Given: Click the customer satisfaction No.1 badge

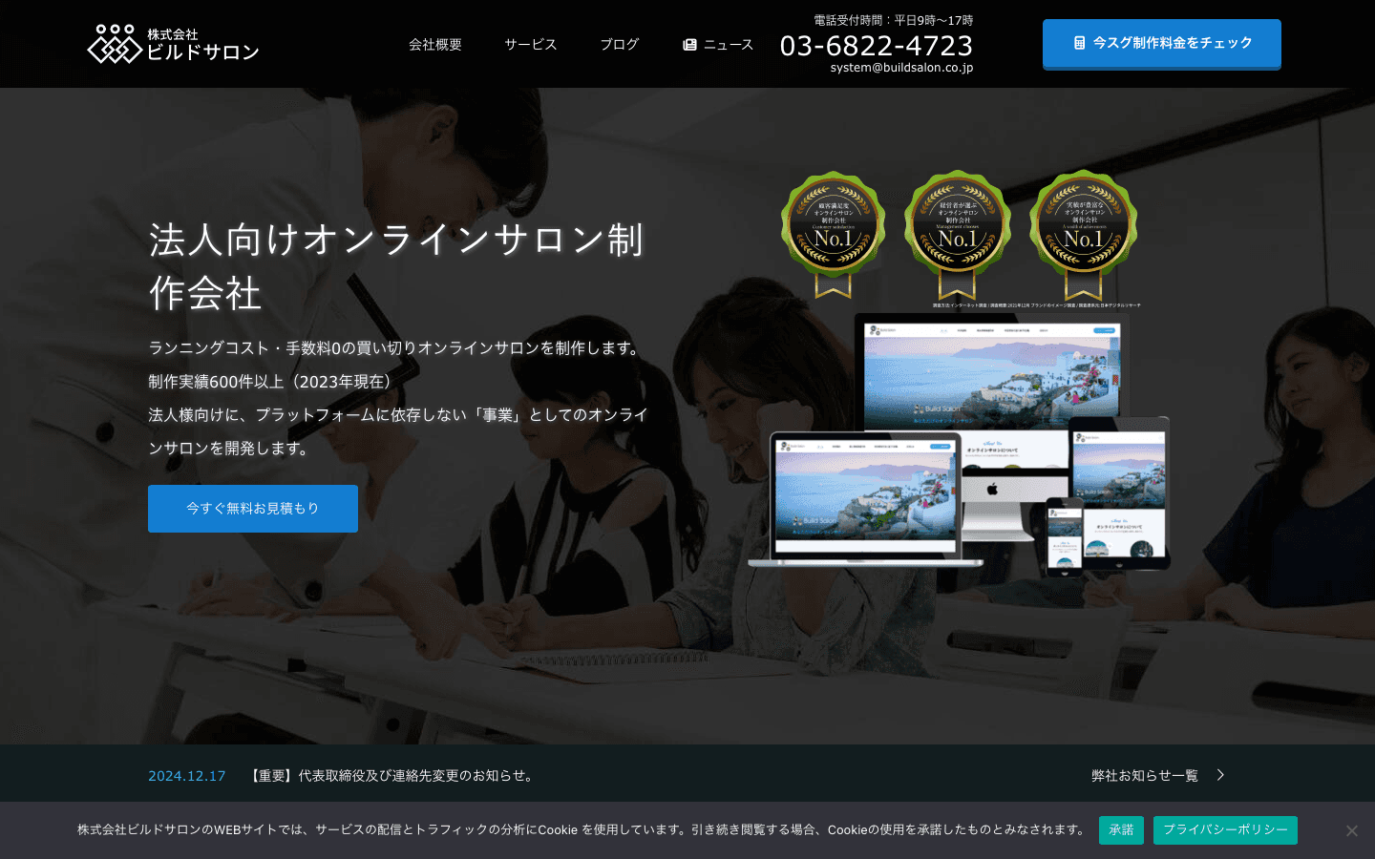Looking at the screenshot, I should (833, 234).
